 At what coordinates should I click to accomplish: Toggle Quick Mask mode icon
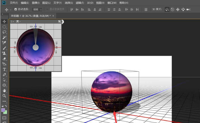click(4, 118)
